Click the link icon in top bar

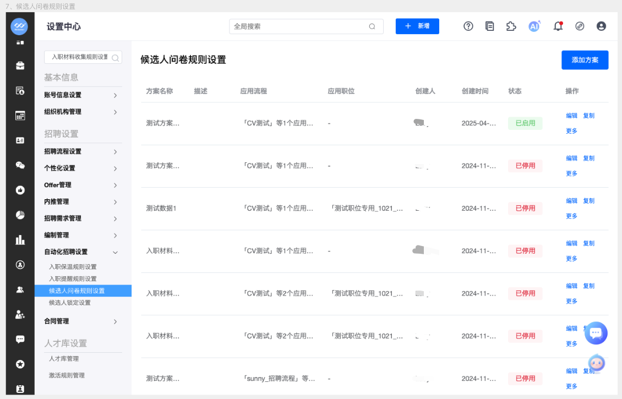580,26
